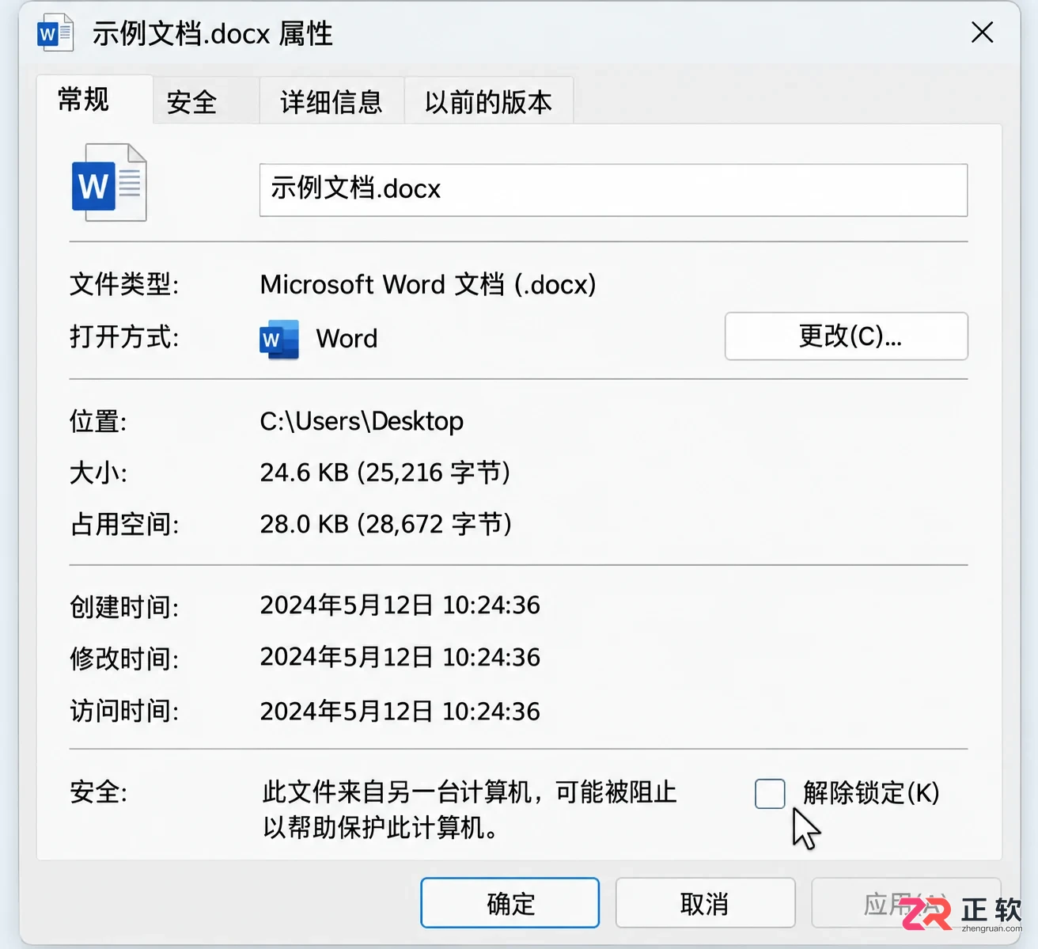Click the 访问时间 date value
The width and height of the screenshot is (1038, 949).
(x=400, y=711)
